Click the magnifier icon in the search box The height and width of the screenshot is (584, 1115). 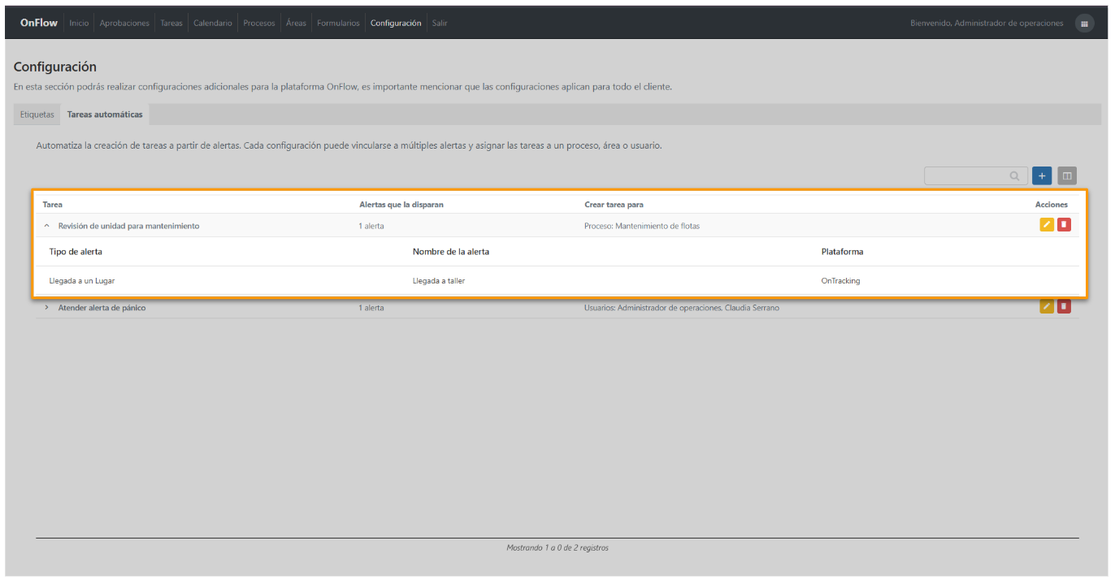tap(1015, 175)
